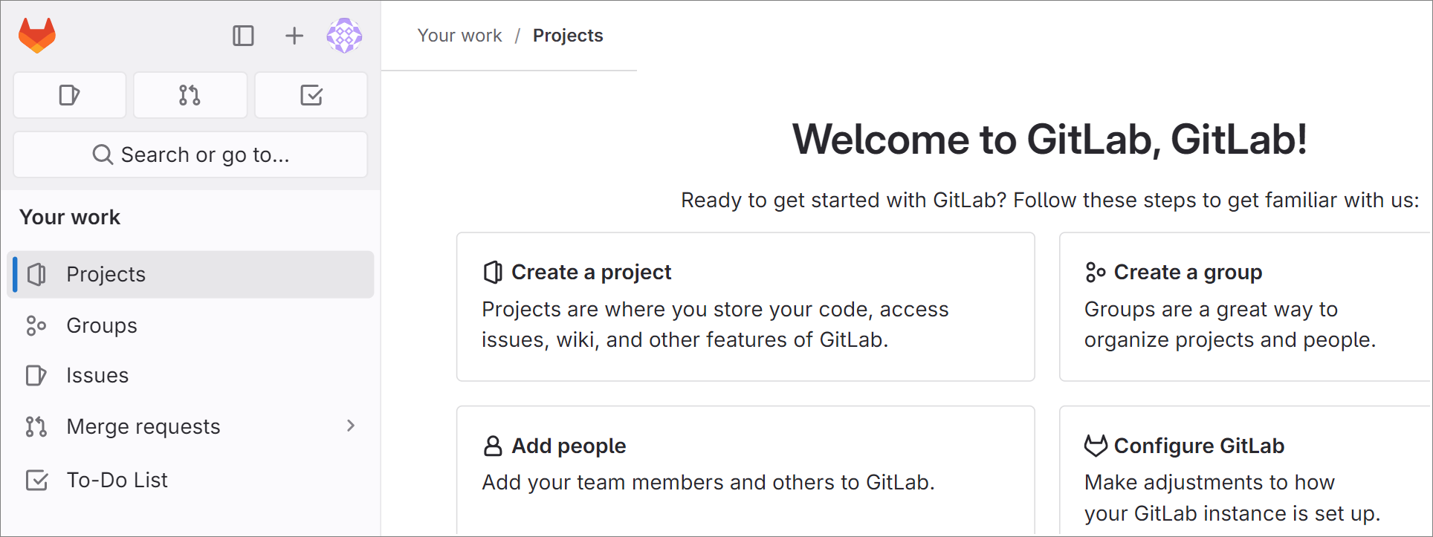Click the Your work breadcrumb link
1433x537 pixels.
coord(459,36)
